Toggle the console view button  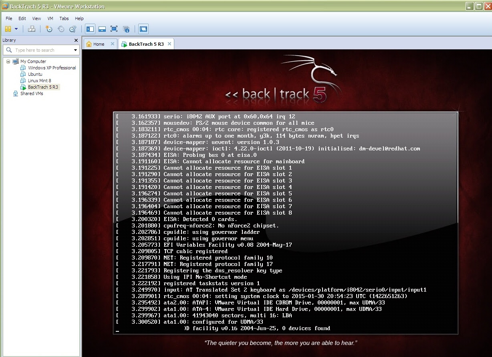pyautogui.click(x=143, y=29)
